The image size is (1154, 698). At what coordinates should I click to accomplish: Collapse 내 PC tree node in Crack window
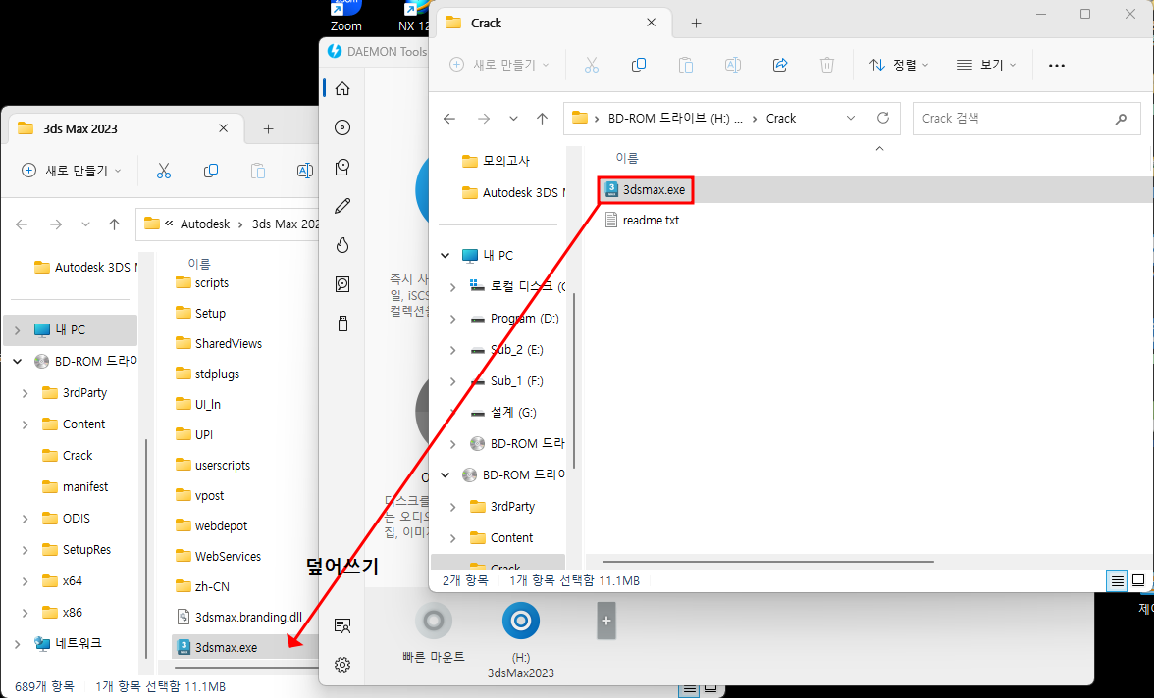pos(445,256)
